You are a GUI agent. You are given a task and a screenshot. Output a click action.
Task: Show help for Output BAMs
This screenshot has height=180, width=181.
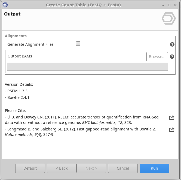(x=172, y=57)
